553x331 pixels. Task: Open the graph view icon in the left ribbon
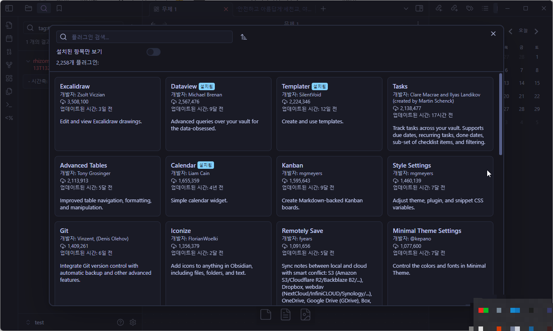(x=9, y=65)
